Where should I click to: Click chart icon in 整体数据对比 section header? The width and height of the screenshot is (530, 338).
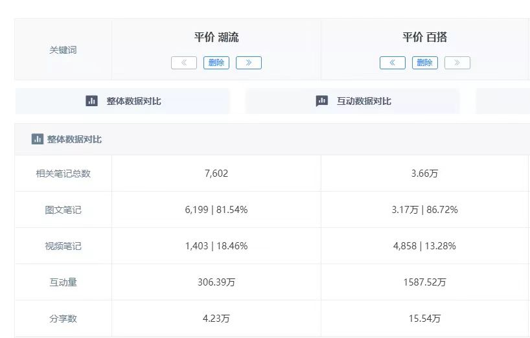tap(37, 139)
